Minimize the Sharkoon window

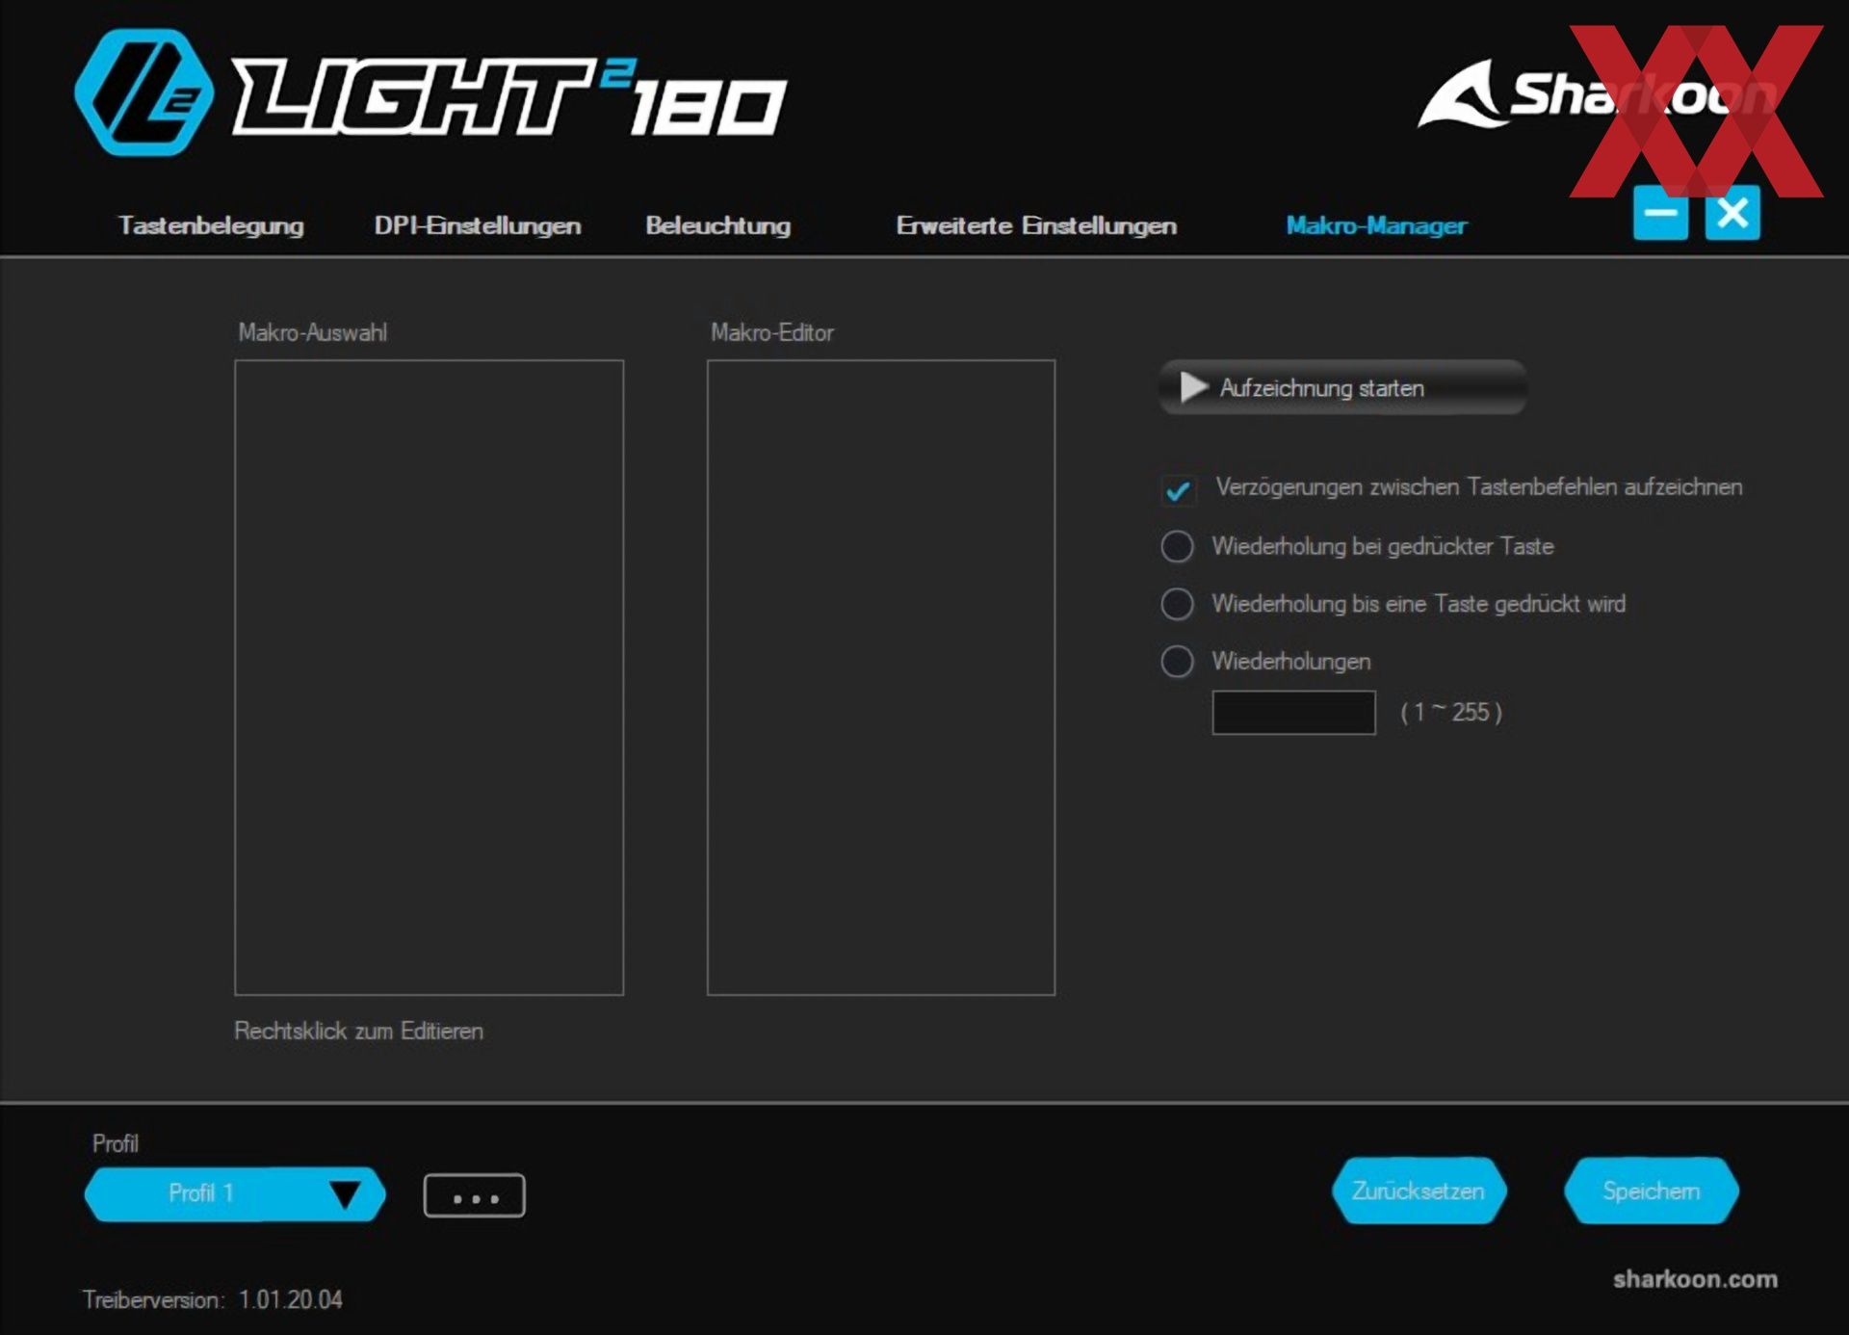click(1660, 213)
